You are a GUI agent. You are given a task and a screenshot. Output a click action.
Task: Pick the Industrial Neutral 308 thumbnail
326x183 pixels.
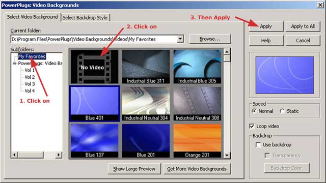[197, 104]
